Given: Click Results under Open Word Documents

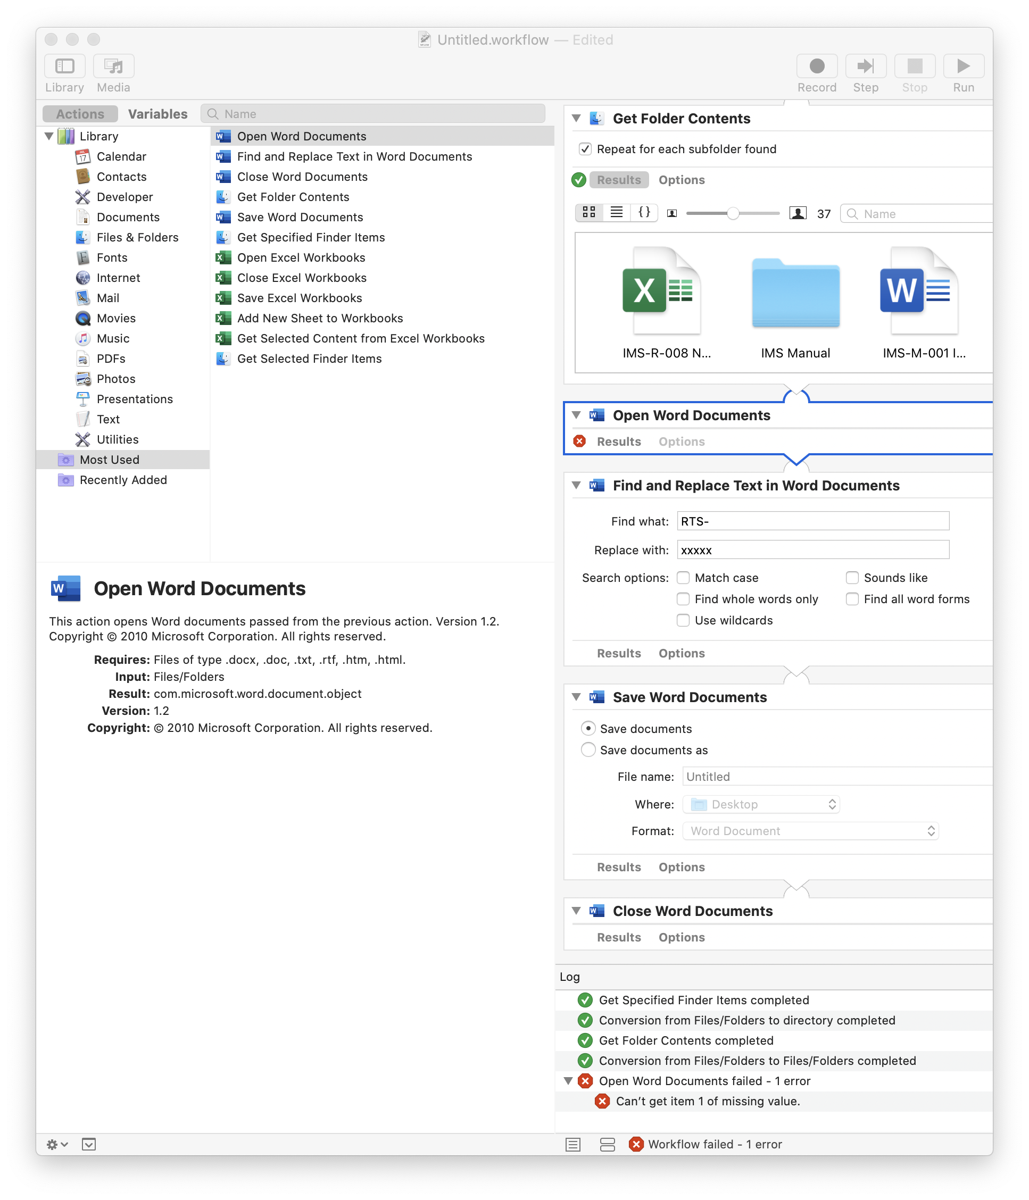Looking at the screenshot, I should (619, 442).
